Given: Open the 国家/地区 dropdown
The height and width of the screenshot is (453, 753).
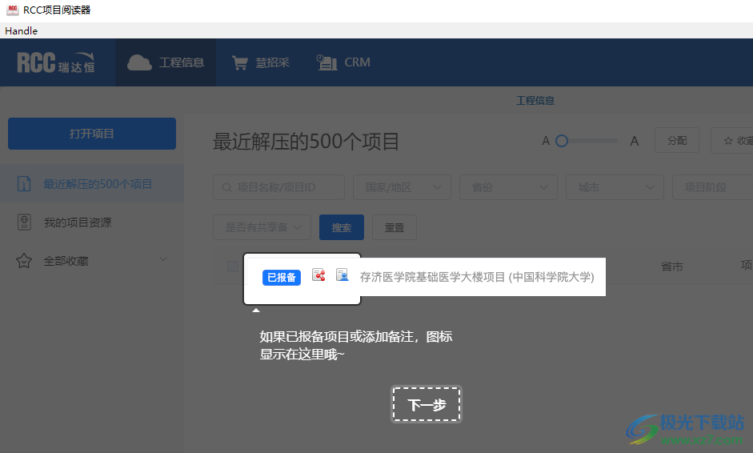Looking at the screenshot, I should [402, 187].
